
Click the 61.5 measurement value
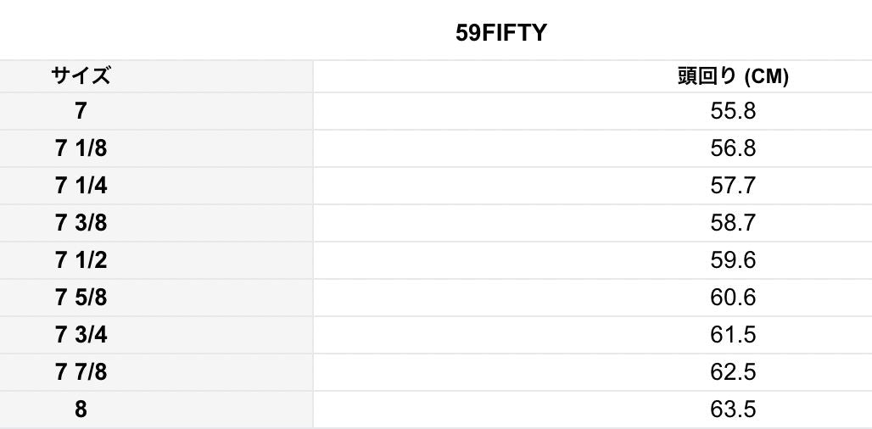point(733,335)
